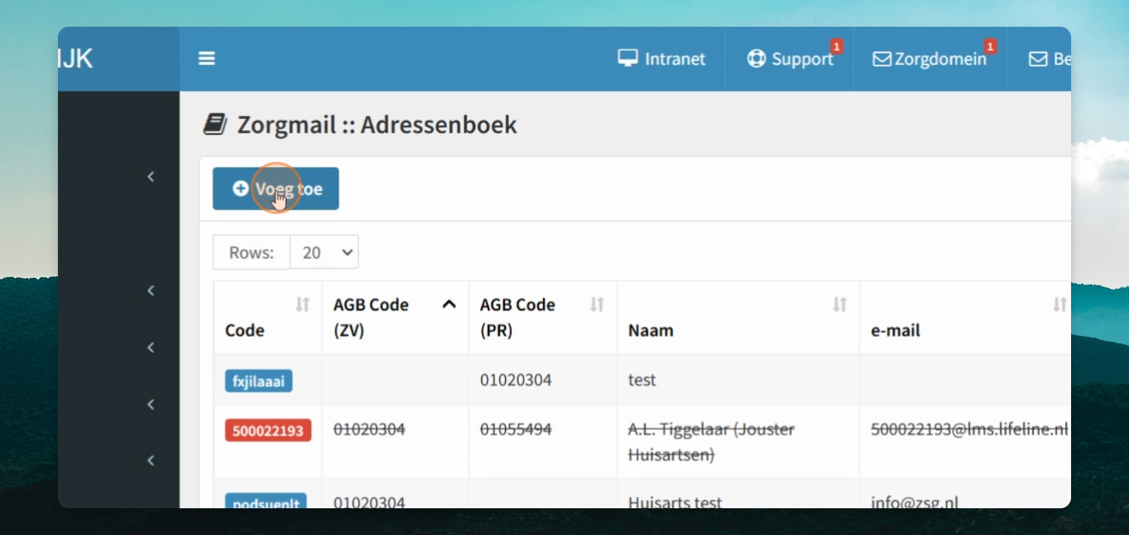
Task: Open the red 500022193 code badge
Action: pyautogui.click(x=268, y=430)
